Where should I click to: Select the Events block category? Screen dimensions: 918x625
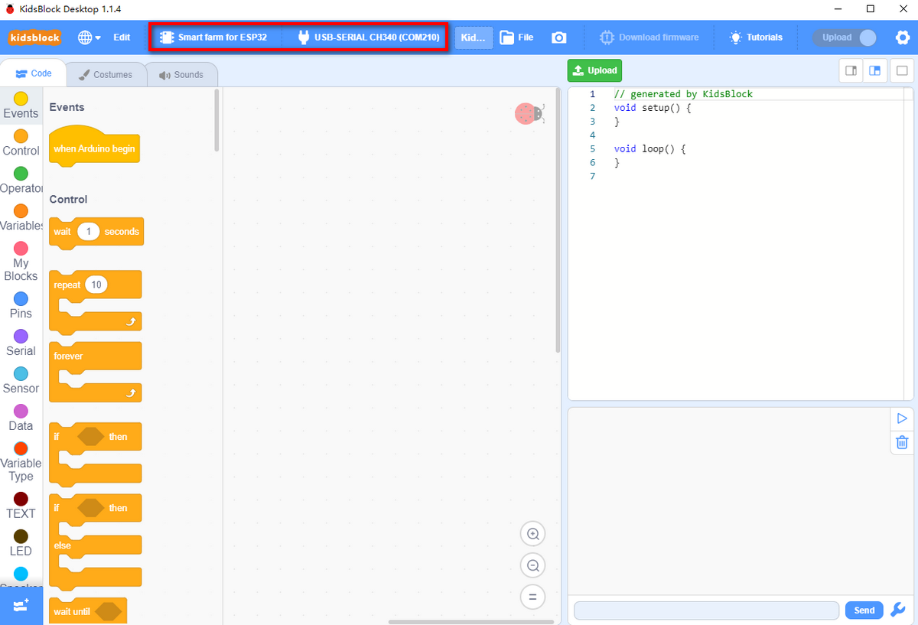click(21, 106)
